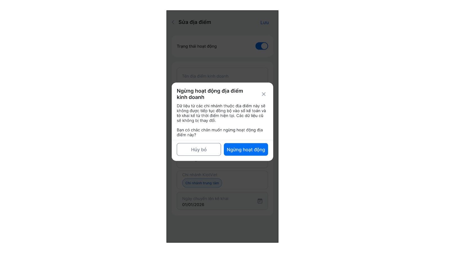Cancel with the Hủy bỏ button
The image size is (450, 253).
pyautogui.click(x=199, y=149)
